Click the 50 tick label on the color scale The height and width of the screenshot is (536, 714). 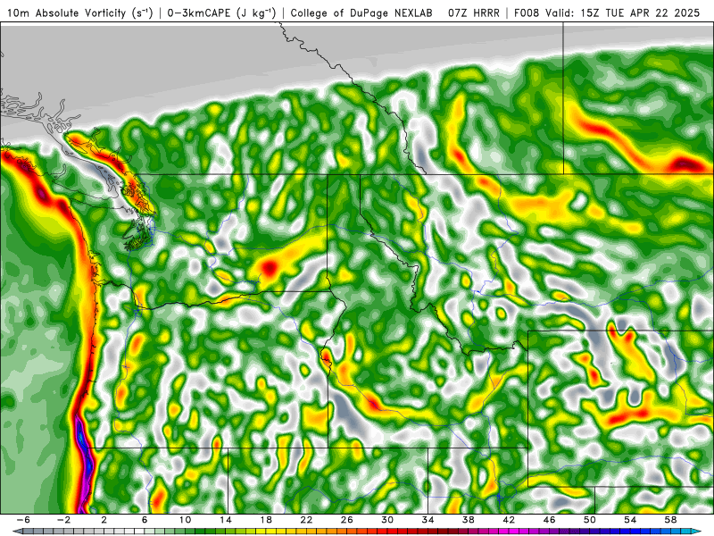pos(590,520)
